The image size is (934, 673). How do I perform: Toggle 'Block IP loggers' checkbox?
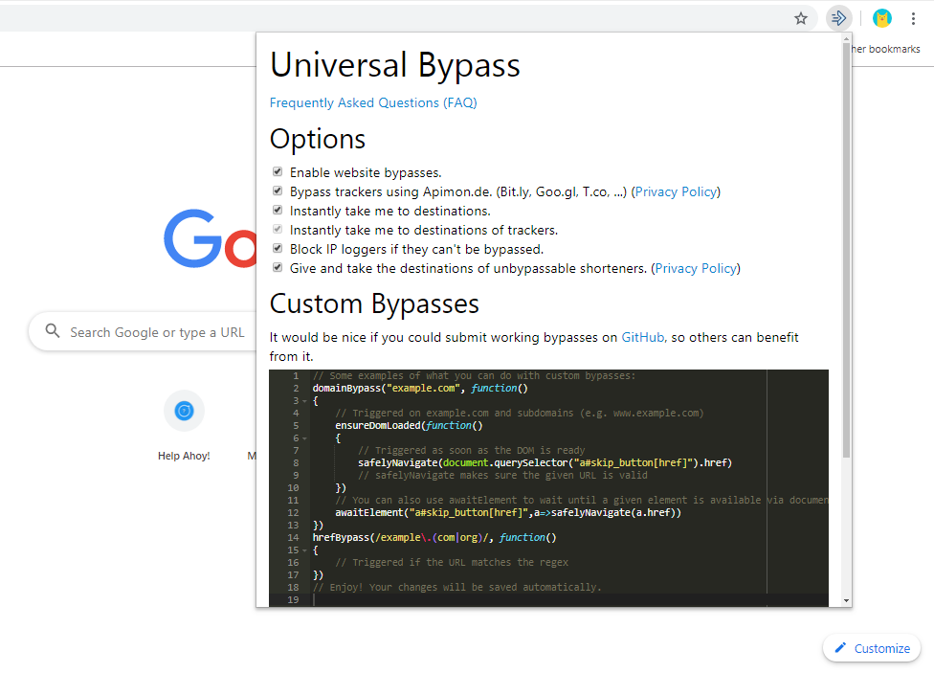[278, 249]
